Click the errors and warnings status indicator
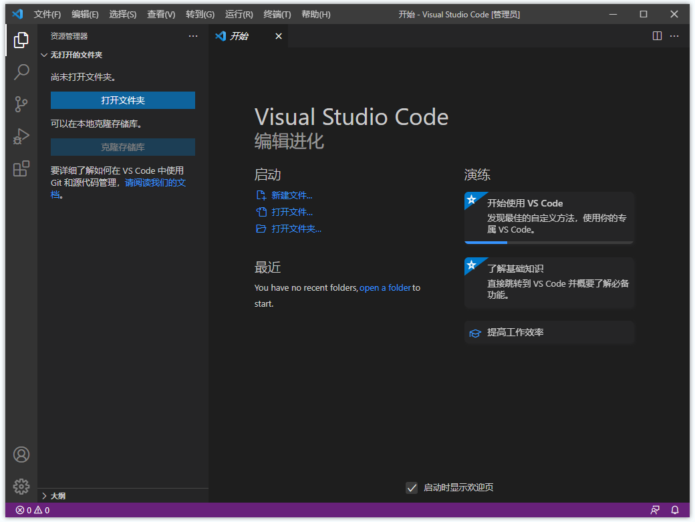The image size is (695, 522). (x=33, y=510)
